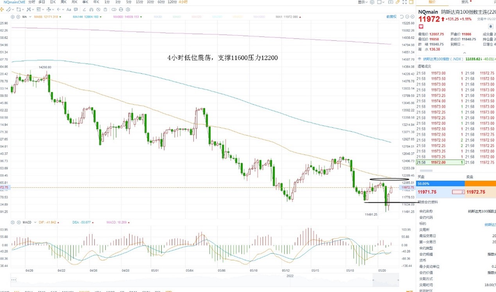The image size is (496, 292).
Task: Select the 120分 timeframe
Action: (x=172, y=2)
